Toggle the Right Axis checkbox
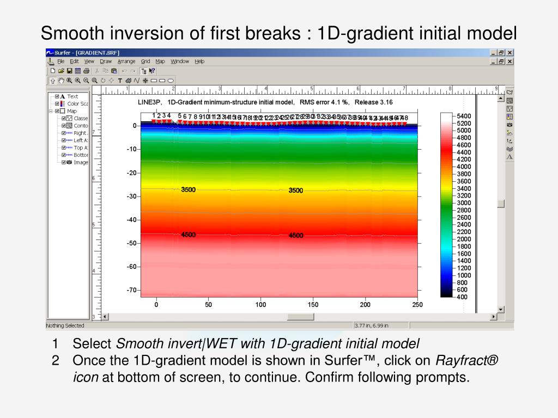Viewport: 558px width, 418px height. (x=64, y=133)
